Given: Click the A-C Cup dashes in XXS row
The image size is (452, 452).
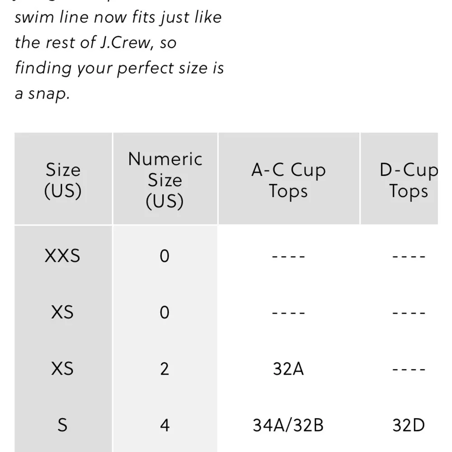Looking at the screenshot, I should (x=288, y=256).
